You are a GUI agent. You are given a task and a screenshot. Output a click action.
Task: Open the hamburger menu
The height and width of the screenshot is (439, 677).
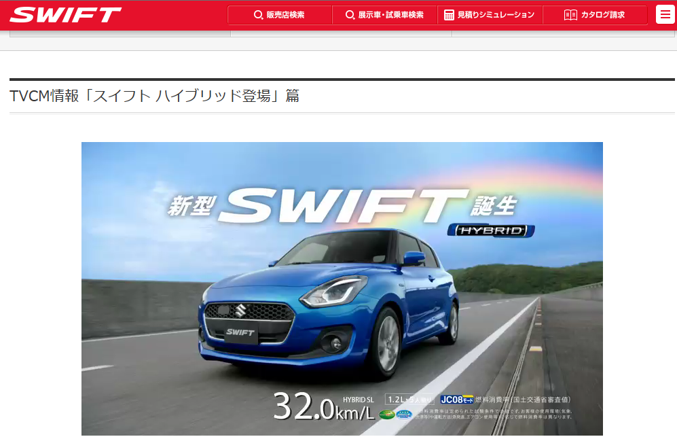click(665, 15)
